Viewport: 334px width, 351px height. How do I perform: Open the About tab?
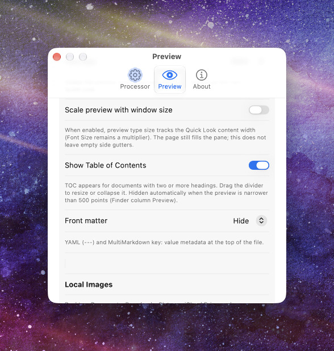202,80
